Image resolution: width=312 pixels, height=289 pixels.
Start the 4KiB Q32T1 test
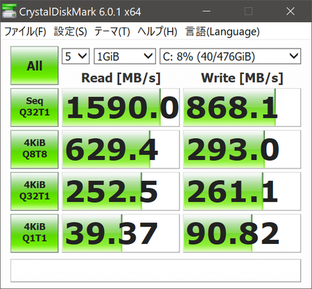35,191
